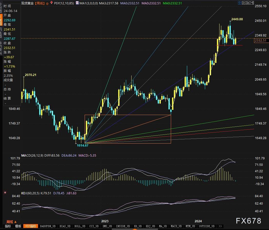Viewport: 269px width, 230px height.
Task: Click the crosshair layout icon at top right
Action: (x=240, y=3)
